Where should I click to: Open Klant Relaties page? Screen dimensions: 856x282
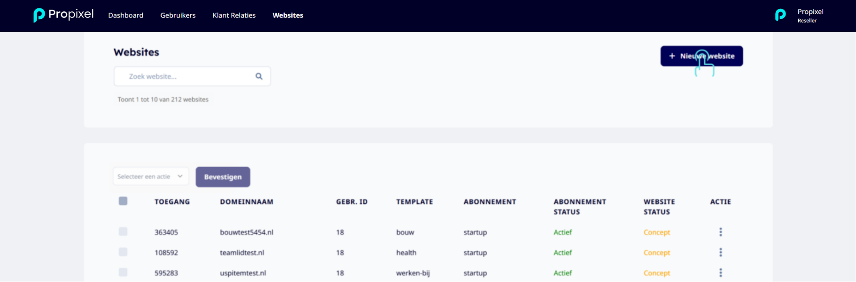tap(234, 15)
